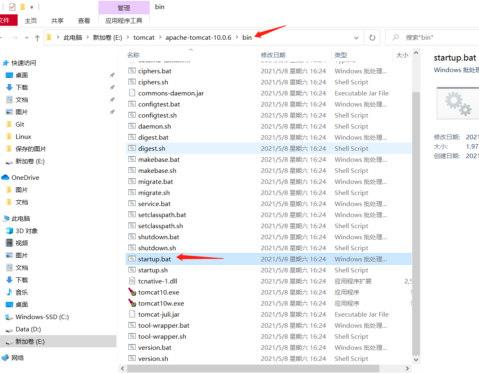The image size is (479, 374).
Task: Open the Quick Access Toolbar dropdown arrow
Action: tap(32, 7)
